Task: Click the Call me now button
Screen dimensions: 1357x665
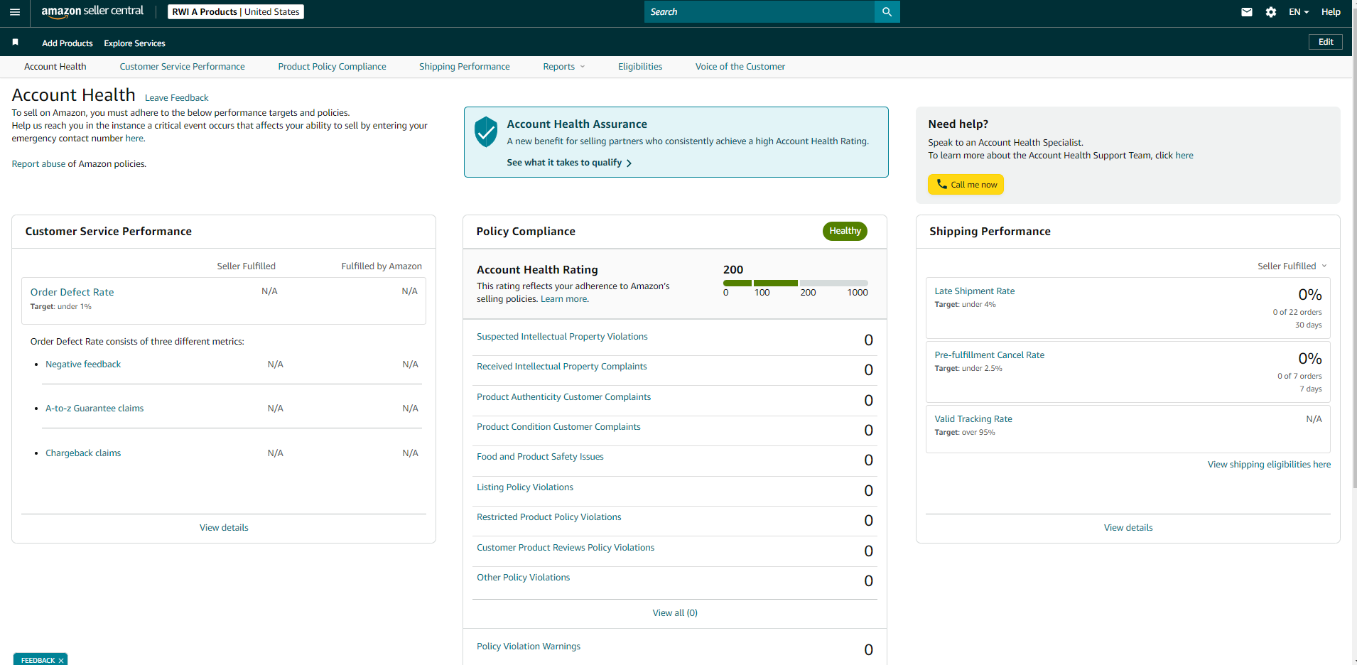Action: point(966,185)
